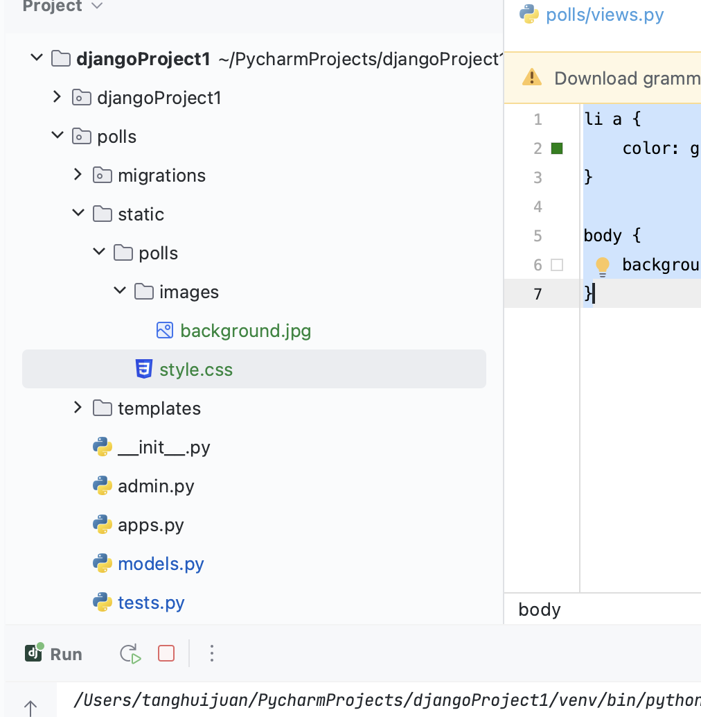Switch to the polls/views.py editor tab
This screenshot has width=701, height=717.
[604, 15]
